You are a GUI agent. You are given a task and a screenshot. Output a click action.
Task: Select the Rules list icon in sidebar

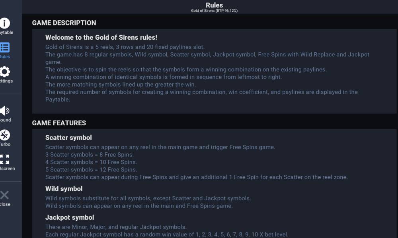[5, 47]
